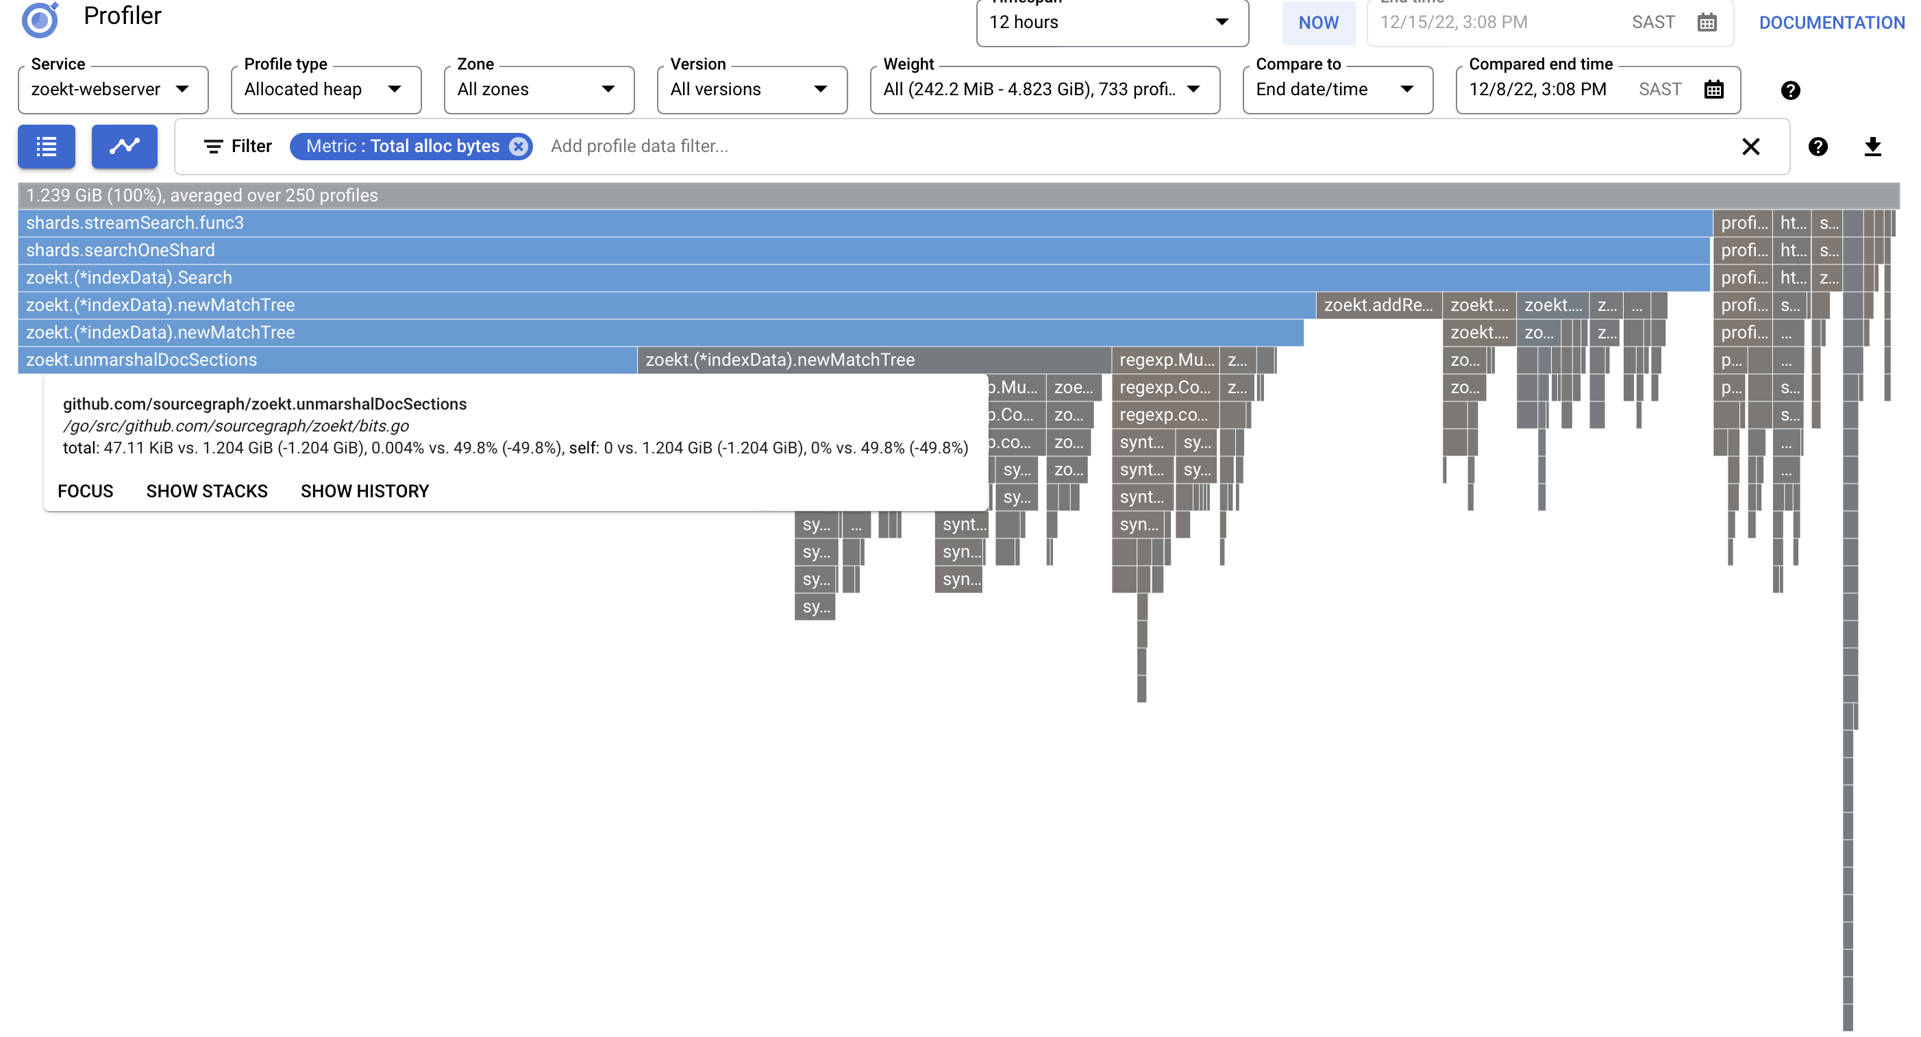This screenshot has width=1921, height=1037.
Task: Remove the Total alloc bytes metric chip
Action: tap(519, 146)
